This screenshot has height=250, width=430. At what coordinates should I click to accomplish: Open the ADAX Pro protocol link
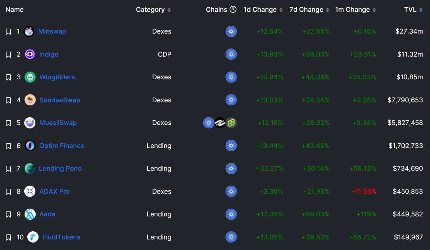pyautogui.click(x=54, y=192)
